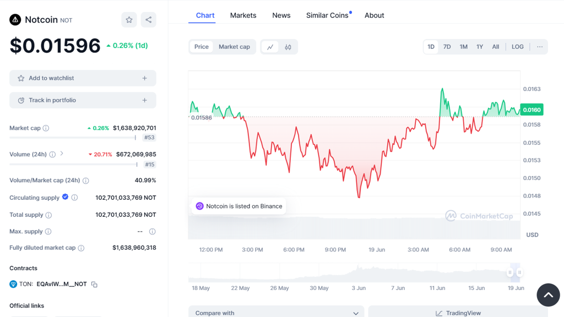Open the Chart tab
Screen dimensions: 564x317
(x=205, y=15)
